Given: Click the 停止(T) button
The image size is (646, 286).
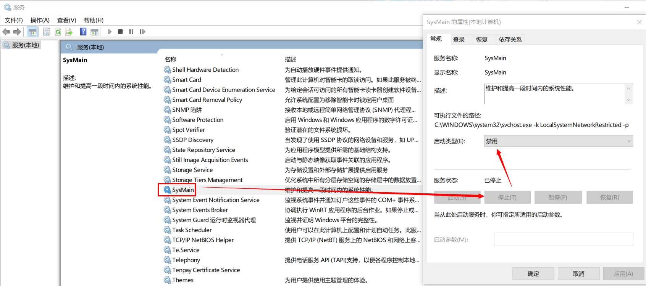Looking at the screenshot, I should [x=507, y=198].
